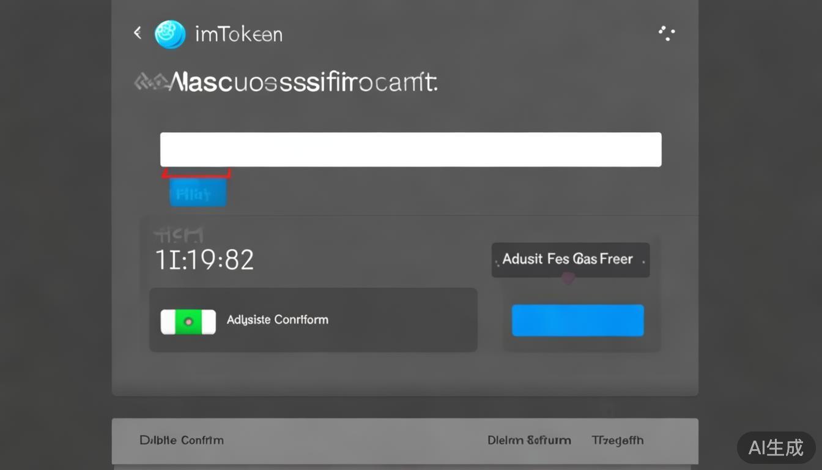Click the back arrow beside imToken logo
The width and height of the screenshot is (822, 470).
point(138,33)
